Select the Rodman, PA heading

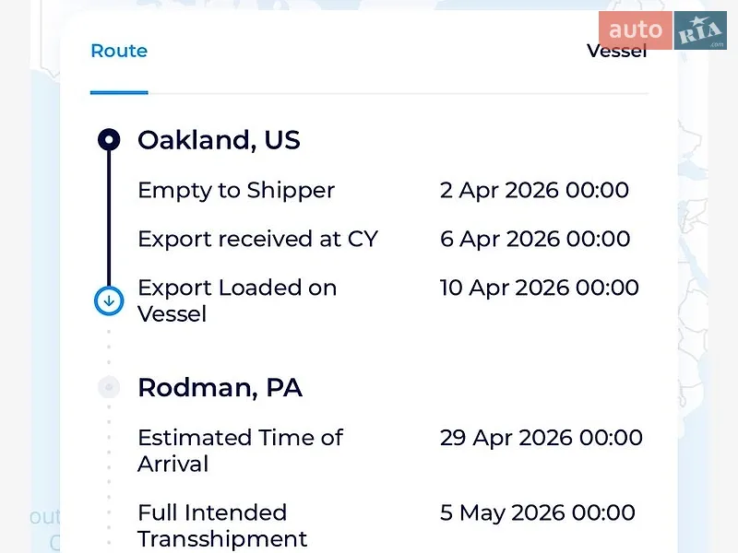tap(220, 388)
